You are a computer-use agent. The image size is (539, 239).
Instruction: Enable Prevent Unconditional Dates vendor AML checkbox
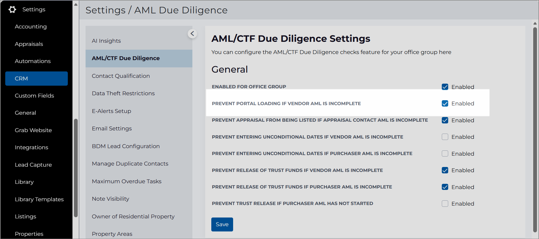click(x=445, y=137)
